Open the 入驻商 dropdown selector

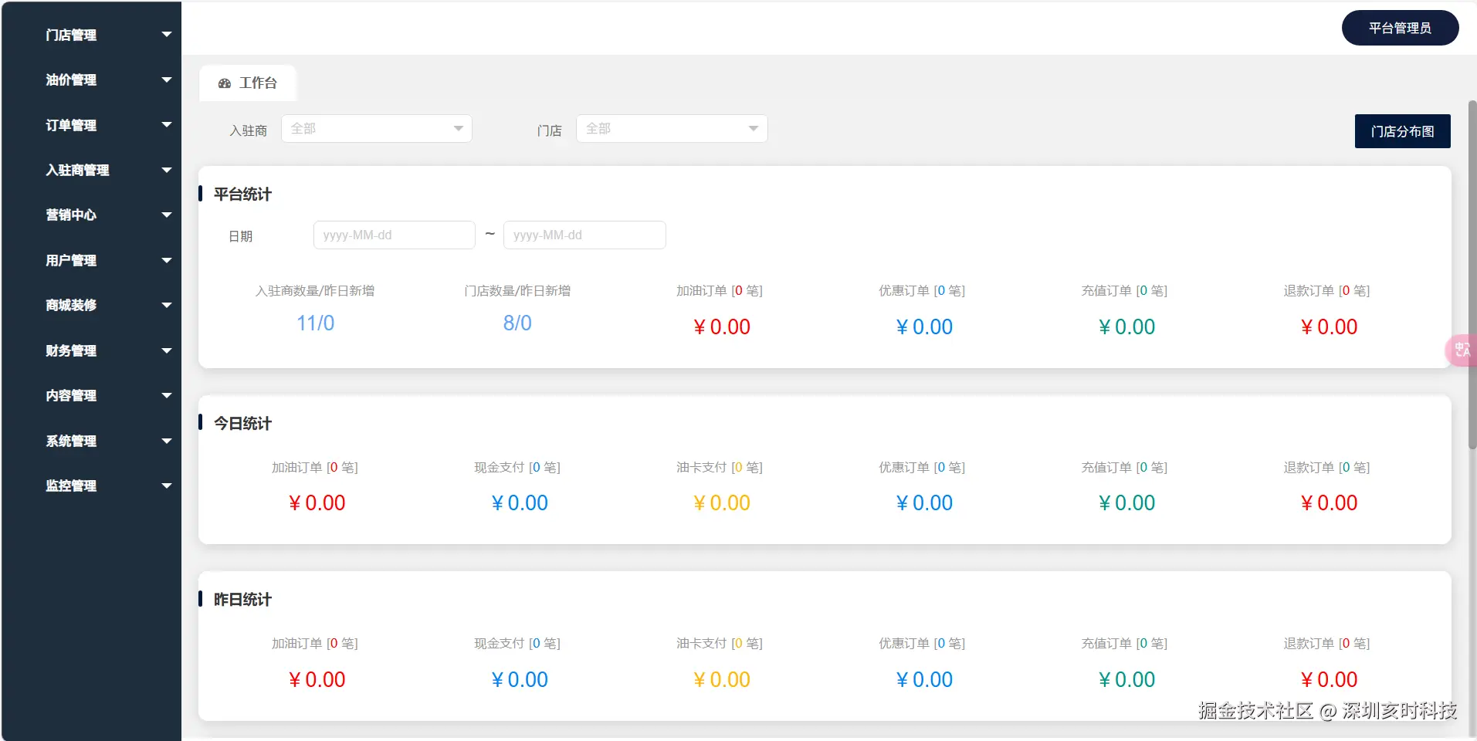(x=377, y=129)
